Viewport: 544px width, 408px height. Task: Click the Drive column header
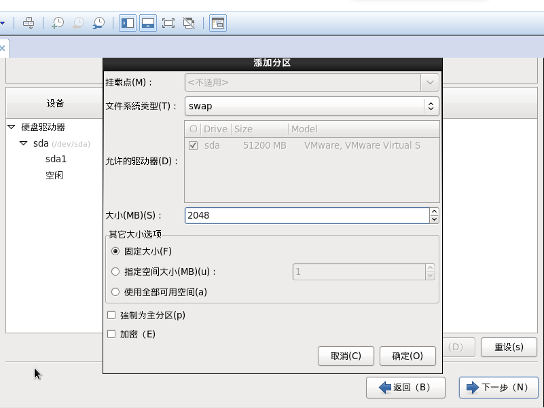[x=215, y=129]
